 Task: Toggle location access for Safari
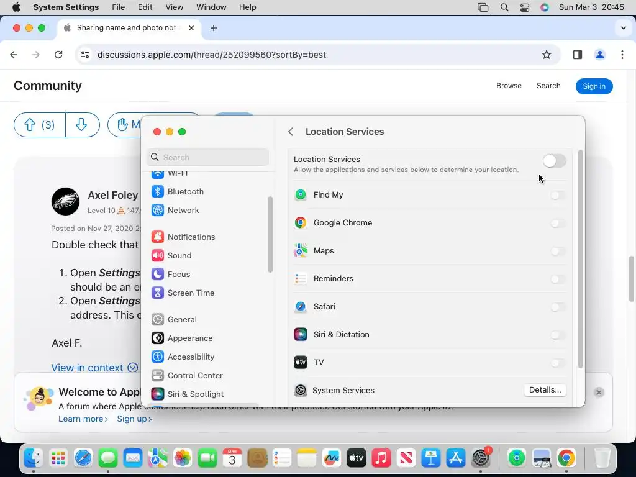[558, 307]
